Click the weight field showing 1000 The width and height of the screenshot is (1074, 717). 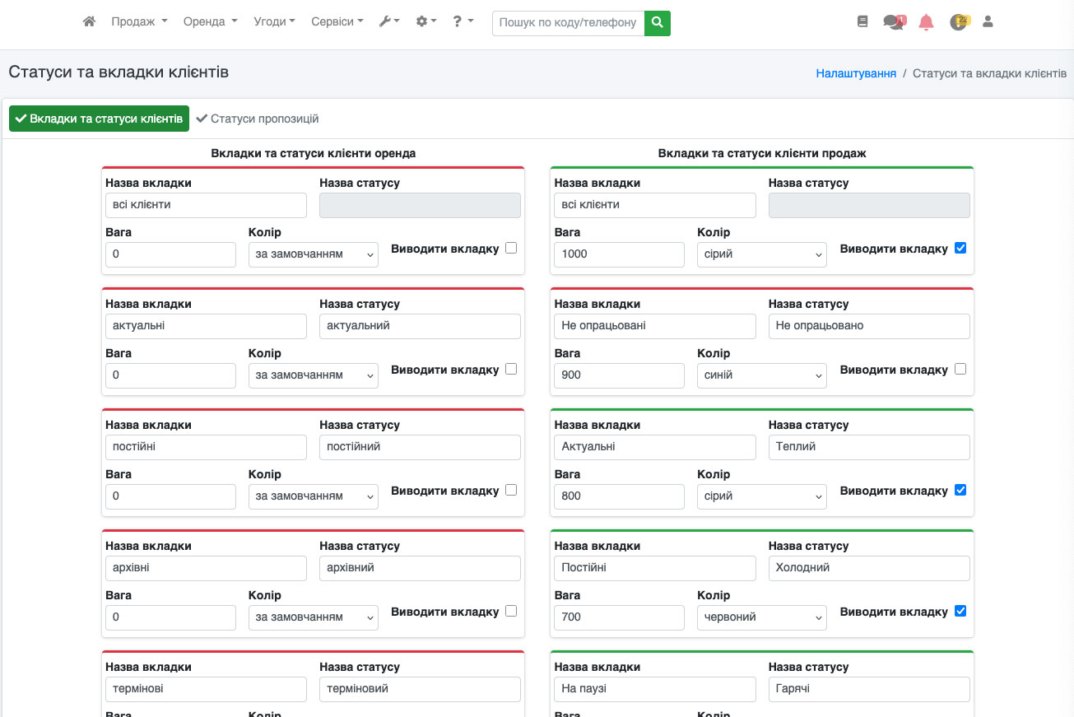coord(619,254)
